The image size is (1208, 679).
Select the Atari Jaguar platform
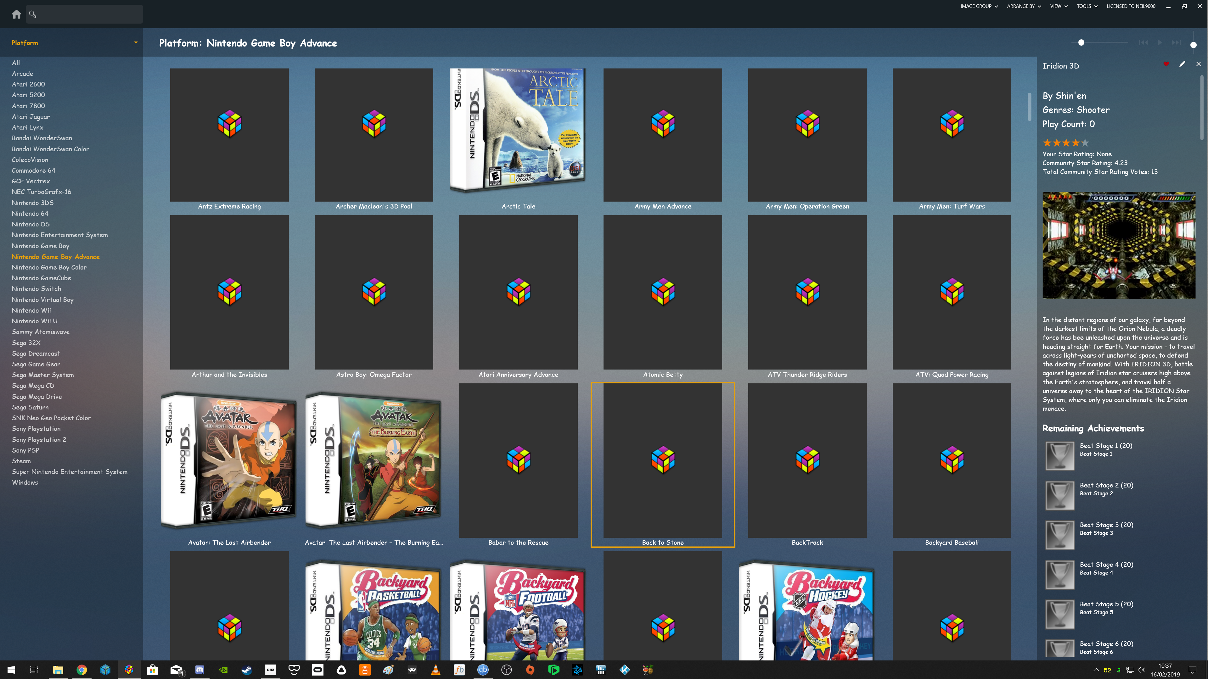31,117
